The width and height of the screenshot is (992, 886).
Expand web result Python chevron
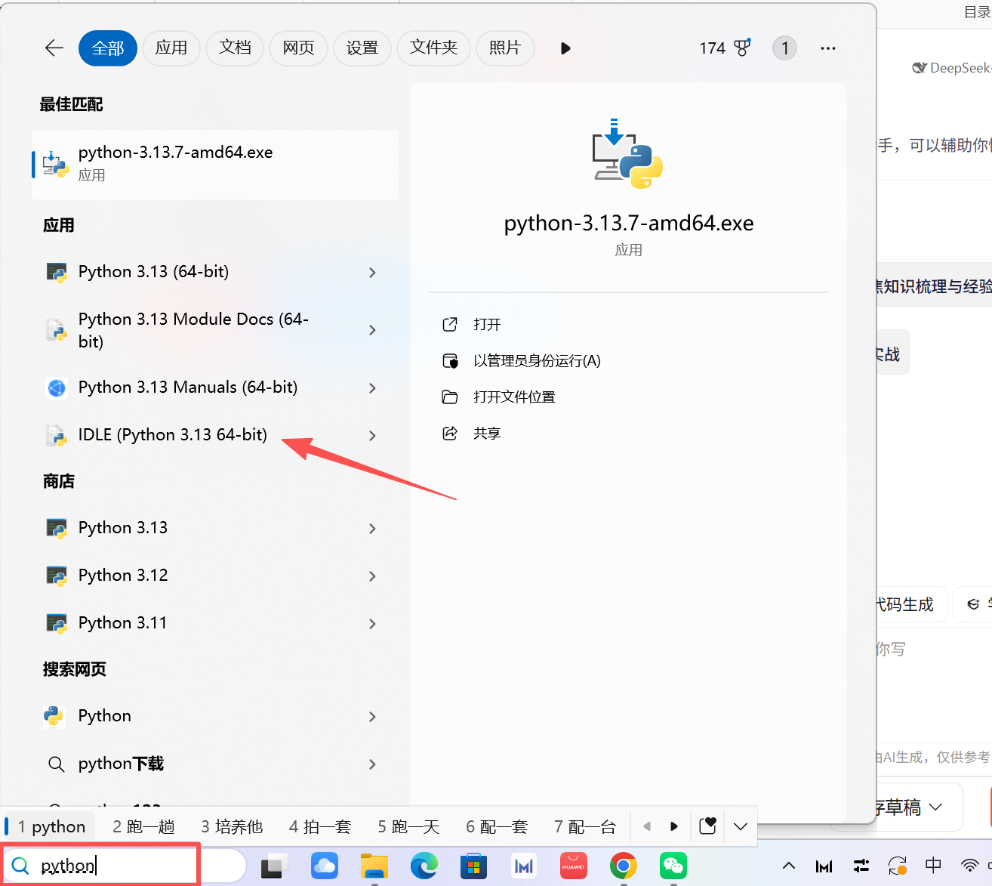coord(372,717)
